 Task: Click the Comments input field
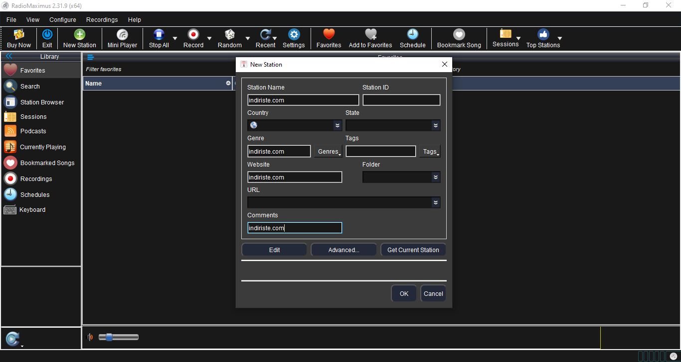click(295, 228)
